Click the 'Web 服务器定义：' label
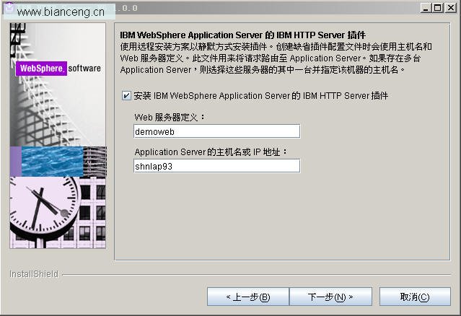The width and height of the screenshot is (461, 316). (170, 118)
